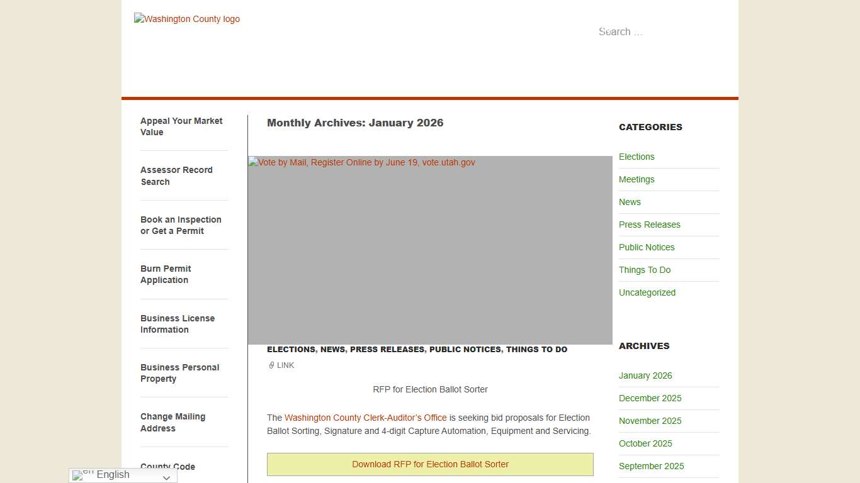Open Business License Information page

point(178,324)
